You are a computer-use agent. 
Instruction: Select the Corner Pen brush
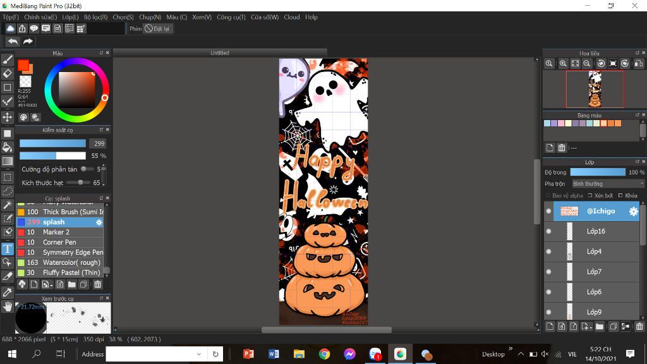[60, 242]
